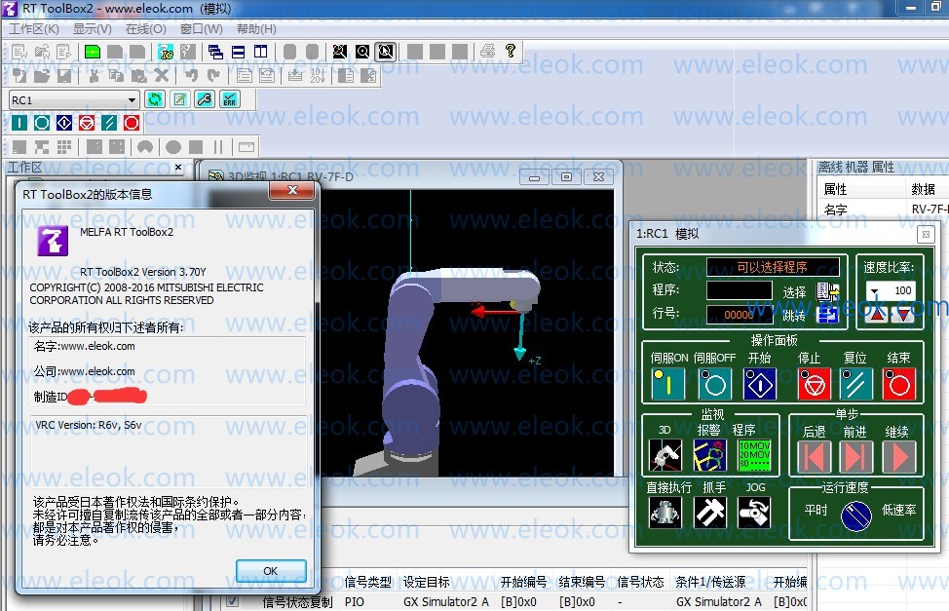Click the 前进 step forward button
949x611 pixels.
(x=855, y=457)
